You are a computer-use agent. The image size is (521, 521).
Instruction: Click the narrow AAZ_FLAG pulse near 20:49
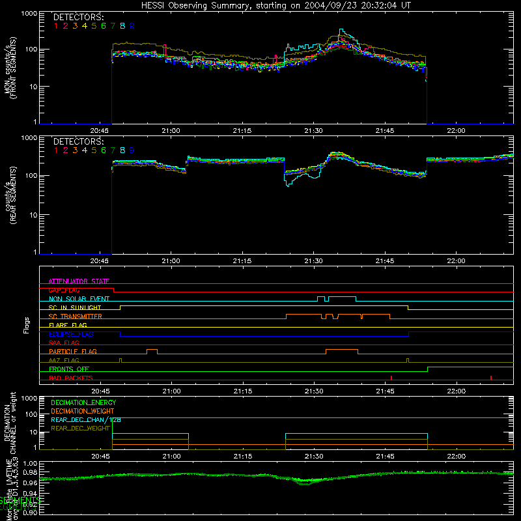120,360
